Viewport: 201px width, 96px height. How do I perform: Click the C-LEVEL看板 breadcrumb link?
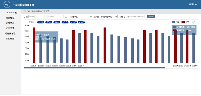(x=29, y=11)
